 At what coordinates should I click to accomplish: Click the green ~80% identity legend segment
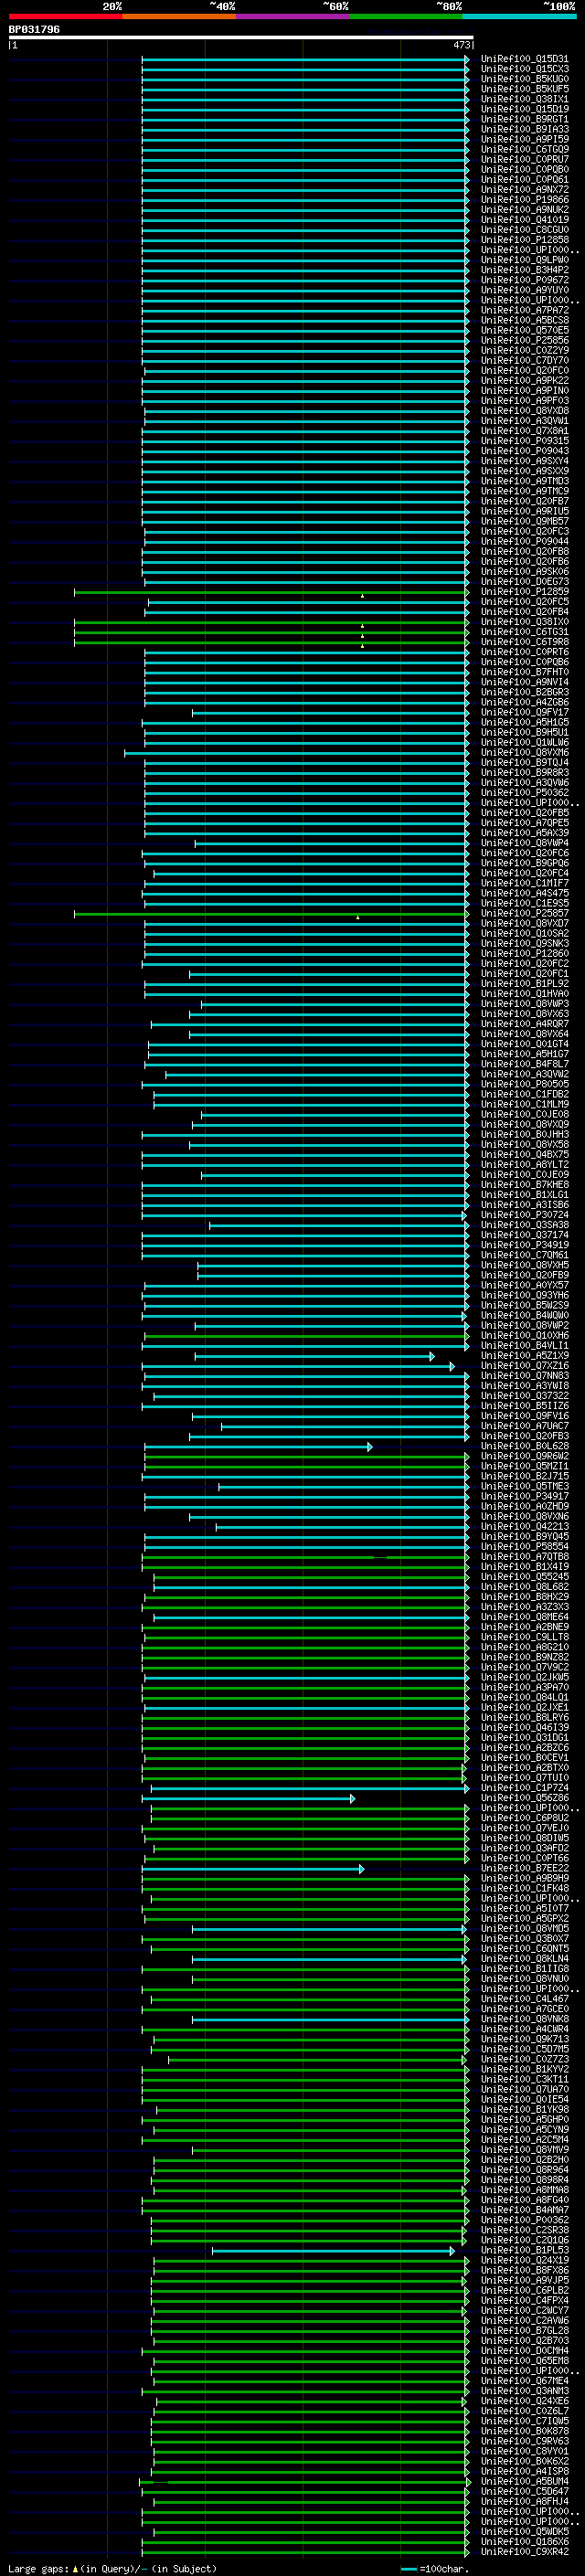406,16
